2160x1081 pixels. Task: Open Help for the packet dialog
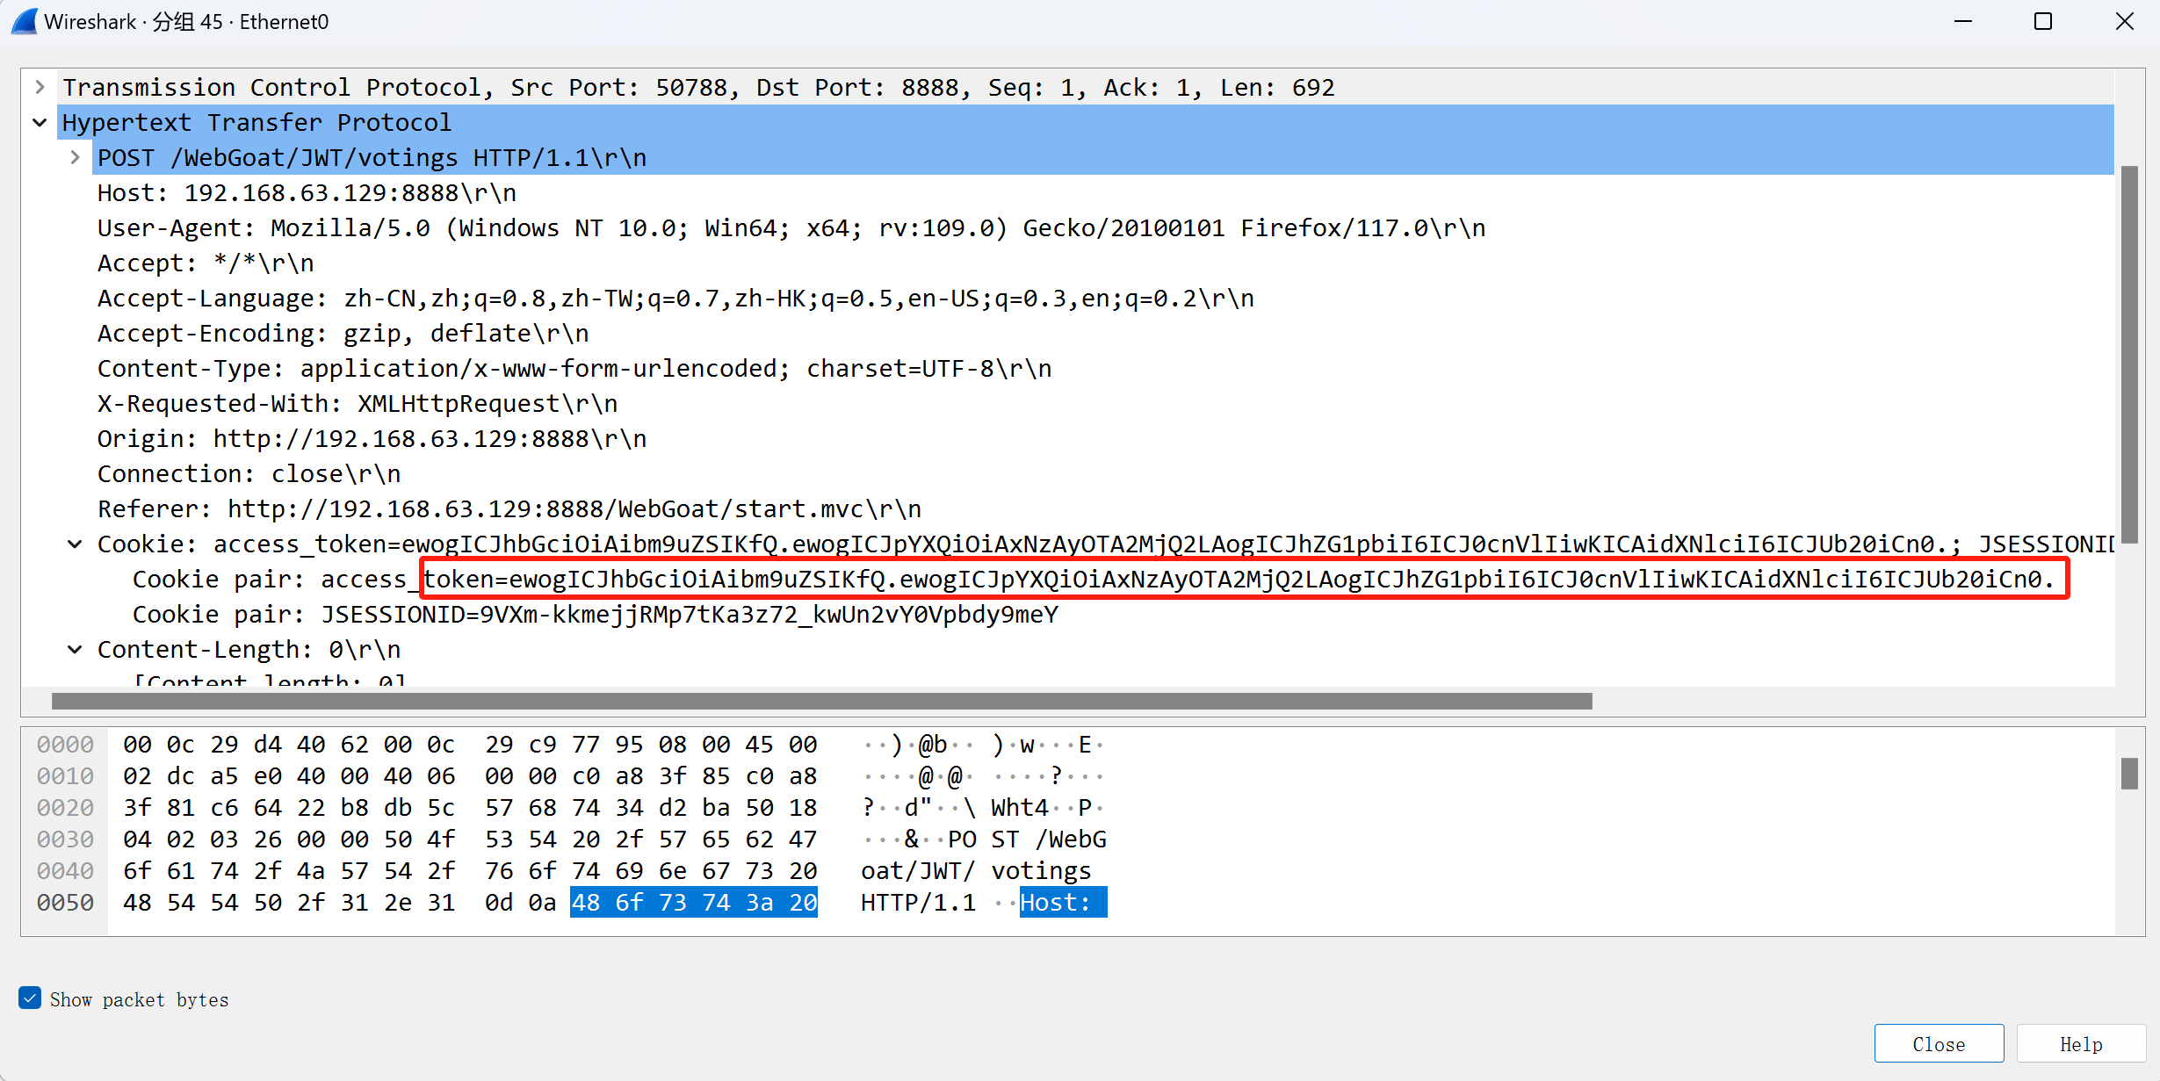click(2081, 1043)
